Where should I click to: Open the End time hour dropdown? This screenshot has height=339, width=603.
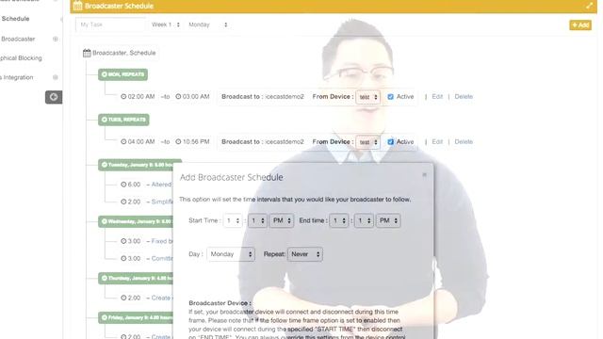tap(339, 220)
